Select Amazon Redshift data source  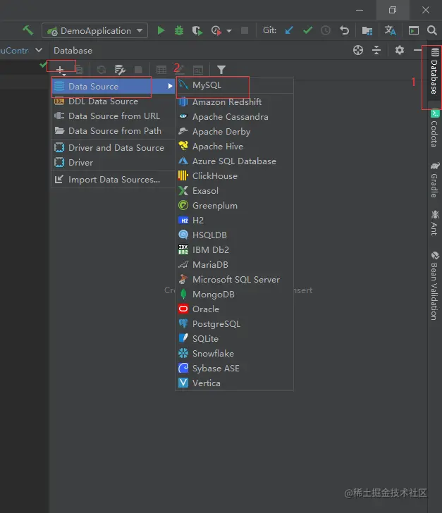[x=235, y=101]
